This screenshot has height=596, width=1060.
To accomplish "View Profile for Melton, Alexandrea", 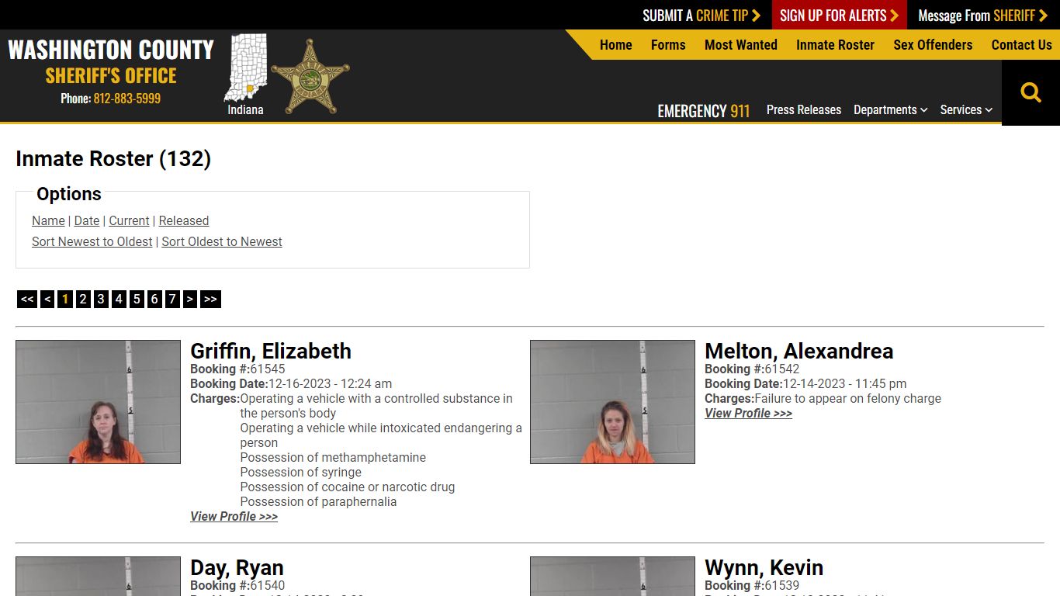I will (x=748, y=414).
